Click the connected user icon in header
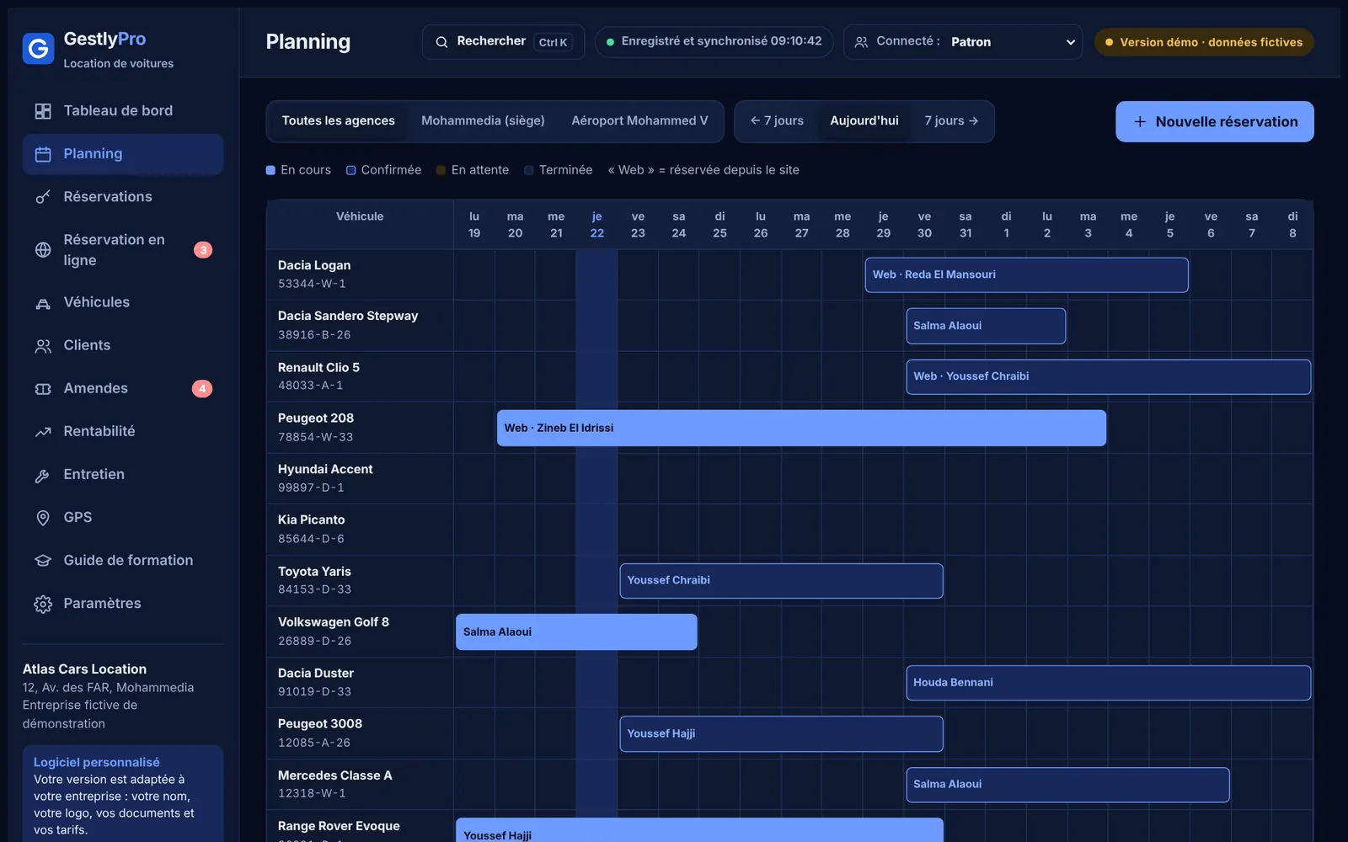Screen dimensions: 1348x842 [x=861, y=42]
